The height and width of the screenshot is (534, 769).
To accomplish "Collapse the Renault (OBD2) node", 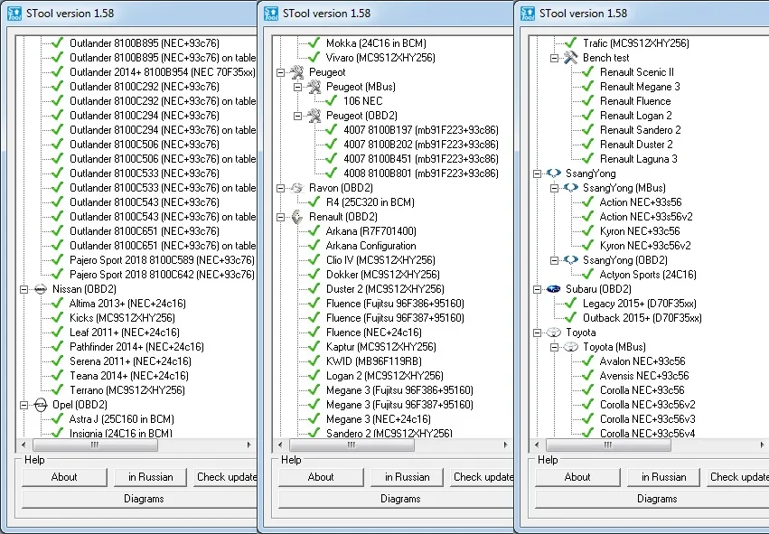I will tap(280, 217).
